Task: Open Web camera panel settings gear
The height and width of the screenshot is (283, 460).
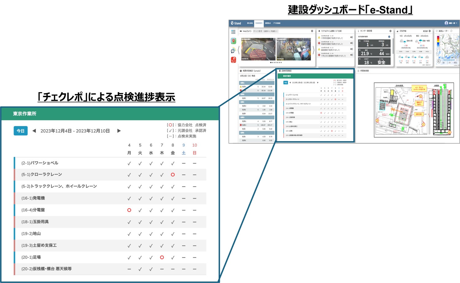Action: 312,31
